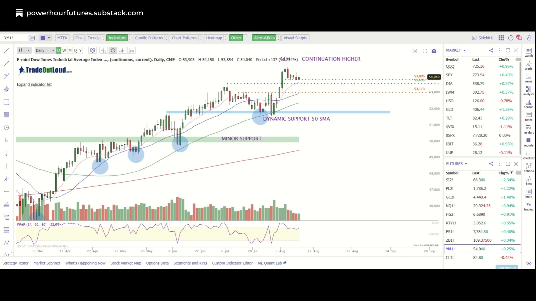Open the Stock Market Map tab
The height and width of the screenshot is (301, 536).
126,263
